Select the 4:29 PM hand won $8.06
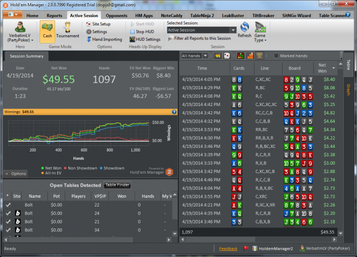This screenshot has height=257, width=357. (259, 88)
